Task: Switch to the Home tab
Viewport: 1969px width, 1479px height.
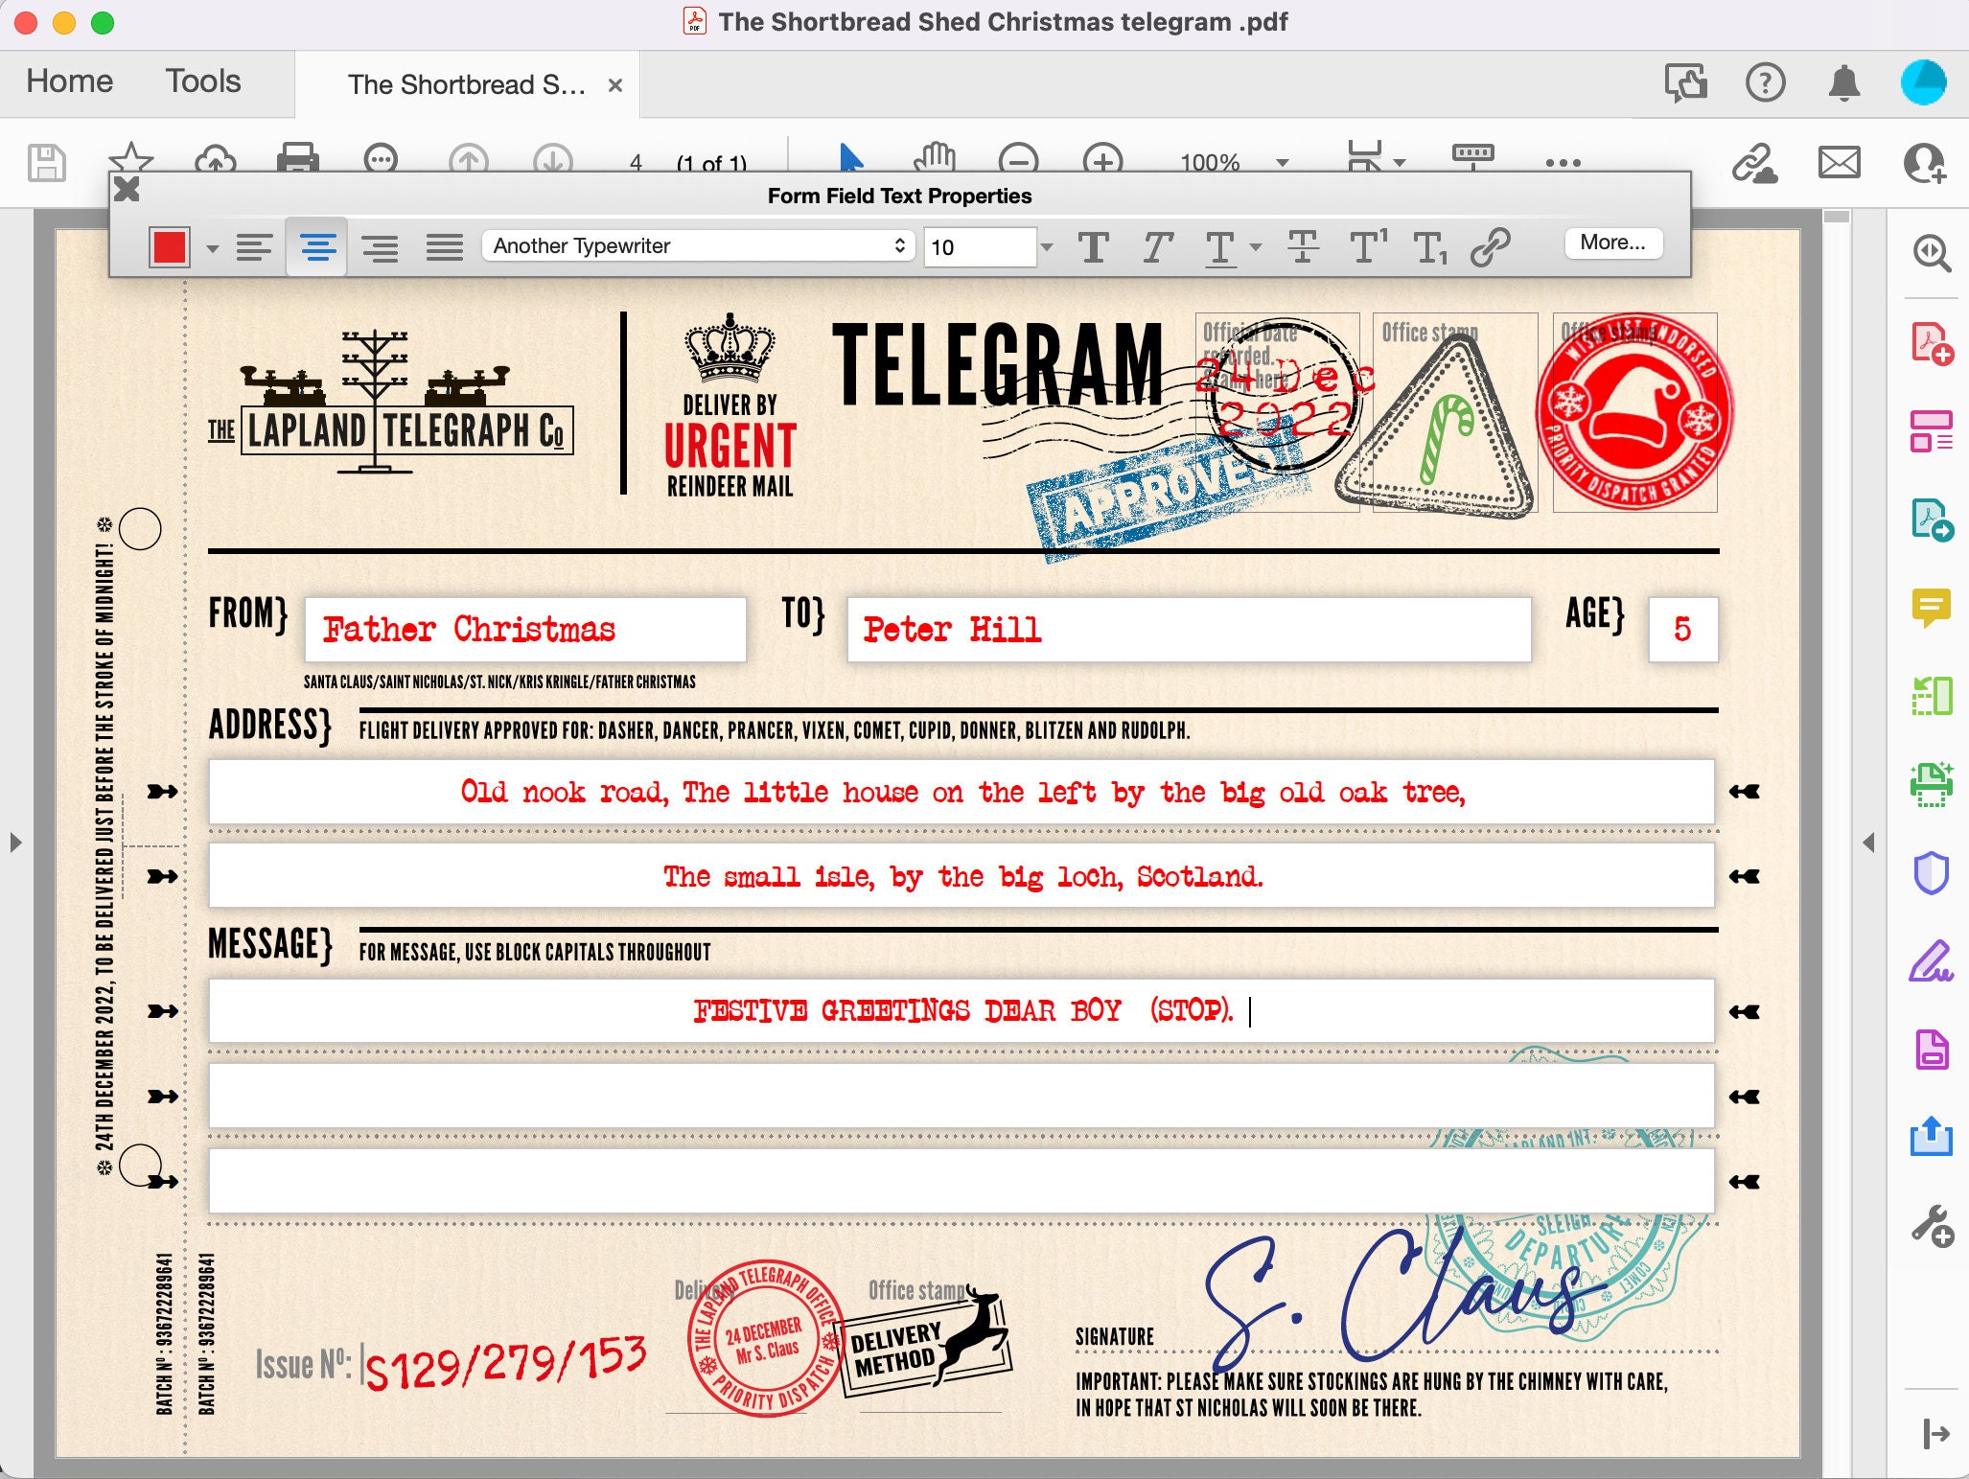Action: click(x=68, y=81)
